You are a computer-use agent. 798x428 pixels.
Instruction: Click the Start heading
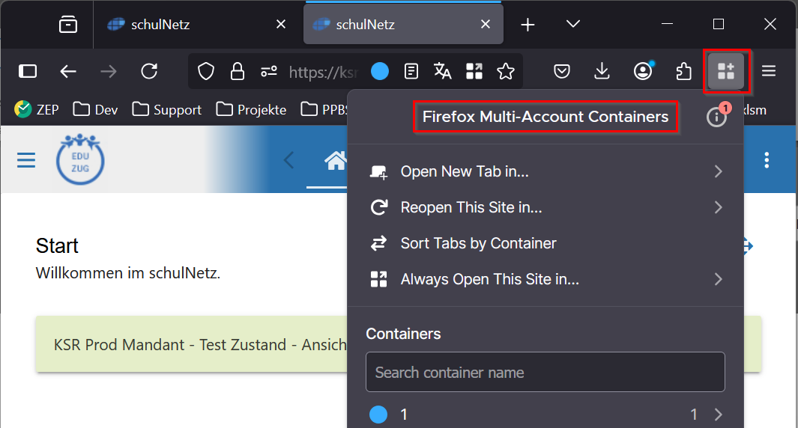(57, 245)
